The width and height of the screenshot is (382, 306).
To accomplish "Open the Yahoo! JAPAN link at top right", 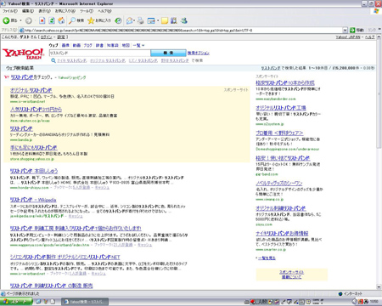I will pyautogui.click(x=348, y=37).
